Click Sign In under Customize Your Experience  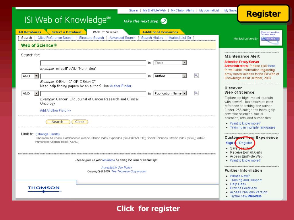pyautogui.click(x=231, y=143)
